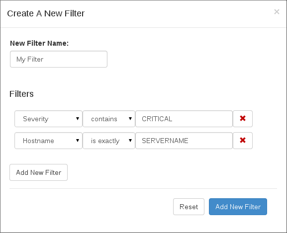Delete the Hostname filter row using red X
This screenshot has width=287, height=233.
click(x=243, y=141)
